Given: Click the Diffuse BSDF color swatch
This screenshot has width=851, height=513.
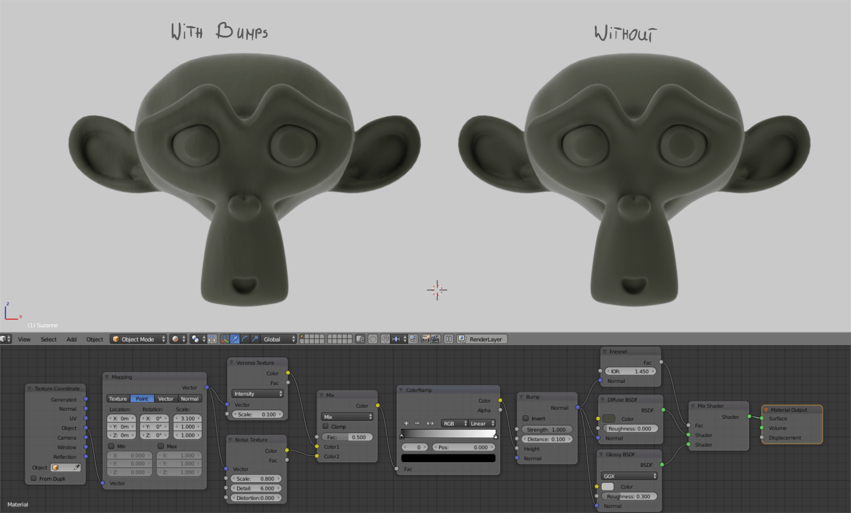Looking at the screenshot, I should point(609,418).
